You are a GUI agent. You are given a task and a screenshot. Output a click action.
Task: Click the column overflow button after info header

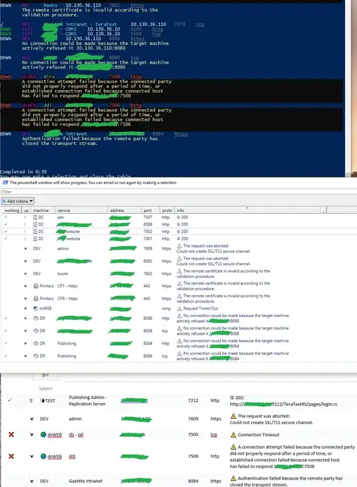coord(323,210)
